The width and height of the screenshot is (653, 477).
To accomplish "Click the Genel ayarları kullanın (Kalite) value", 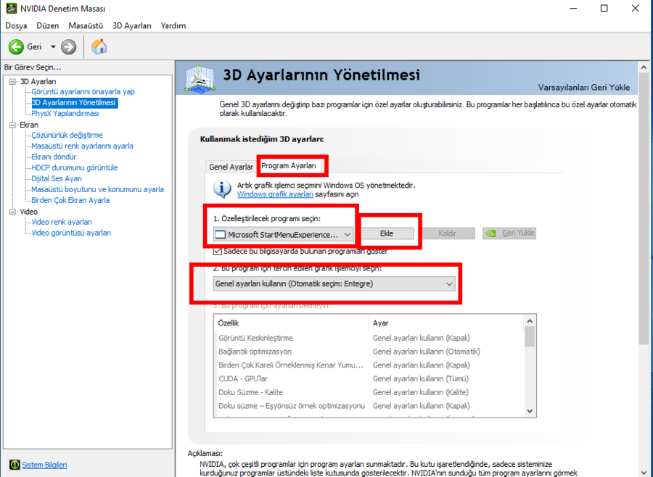I will [421, 392].
